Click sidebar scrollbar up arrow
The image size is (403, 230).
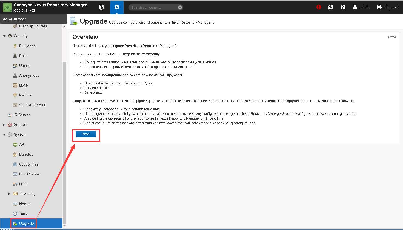64,26
